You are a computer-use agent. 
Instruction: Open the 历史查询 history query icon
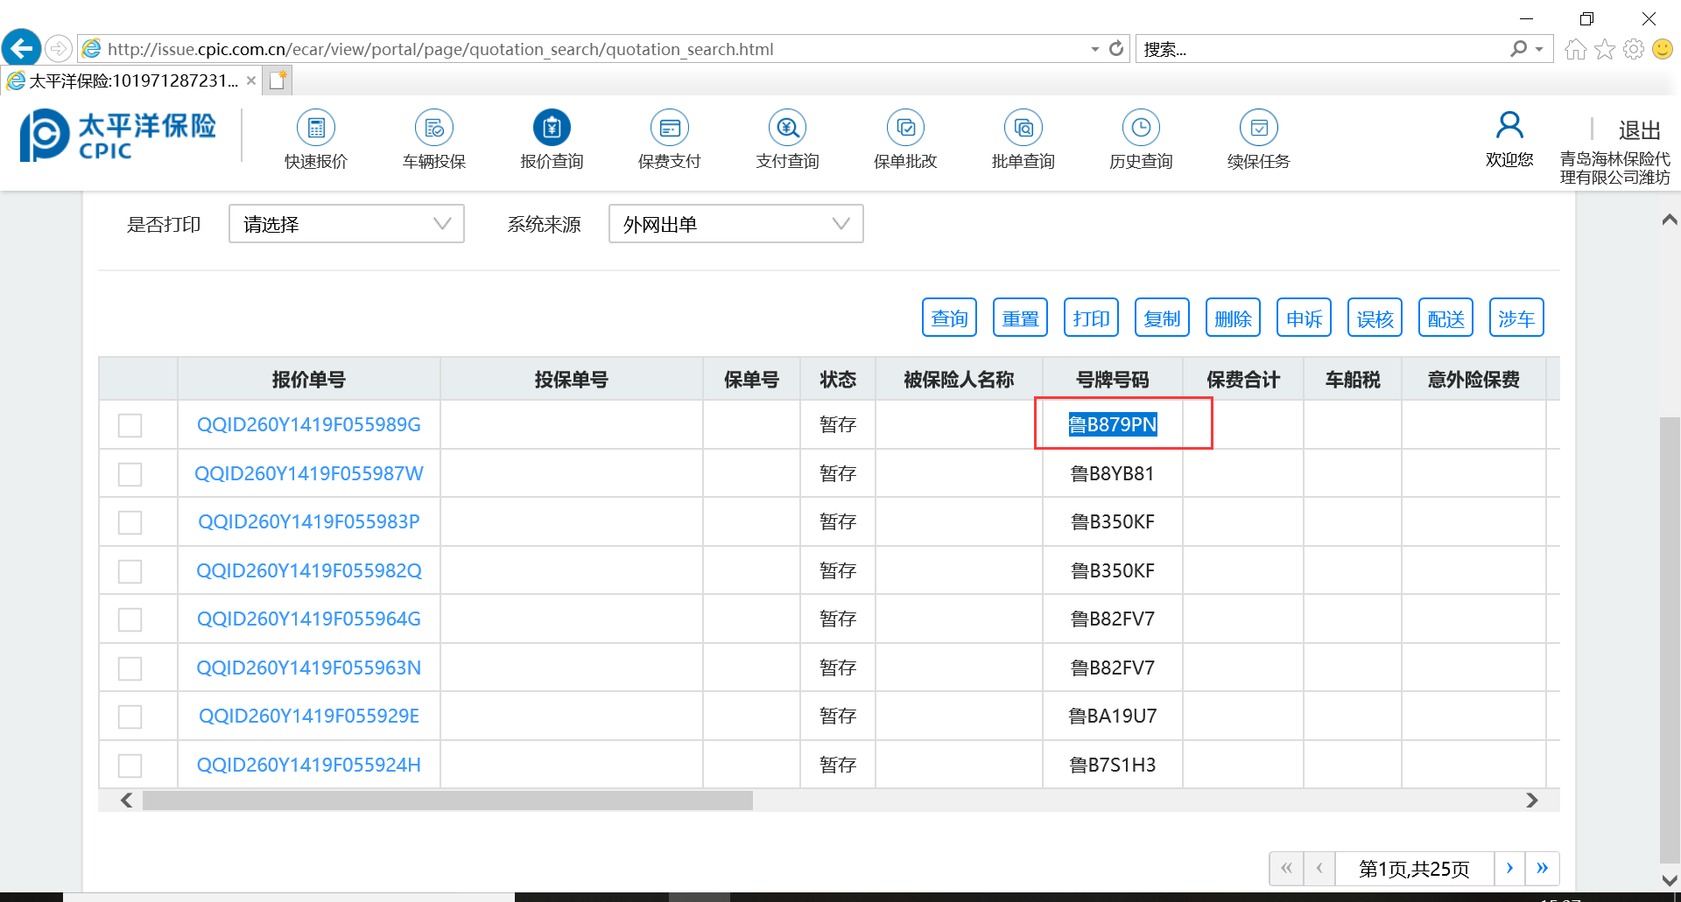1141,129
